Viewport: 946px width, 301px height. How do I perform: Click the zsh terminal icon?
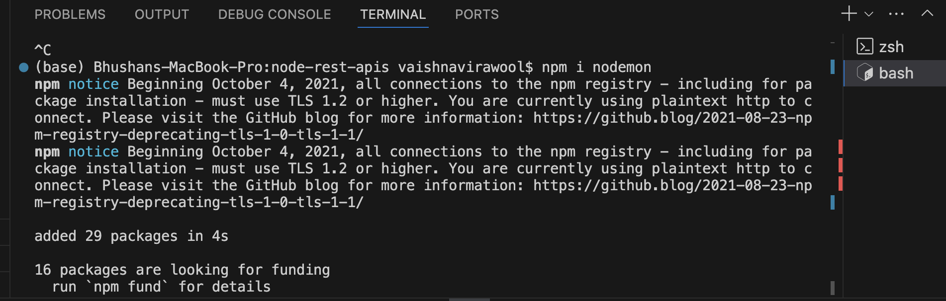[865, 47]
